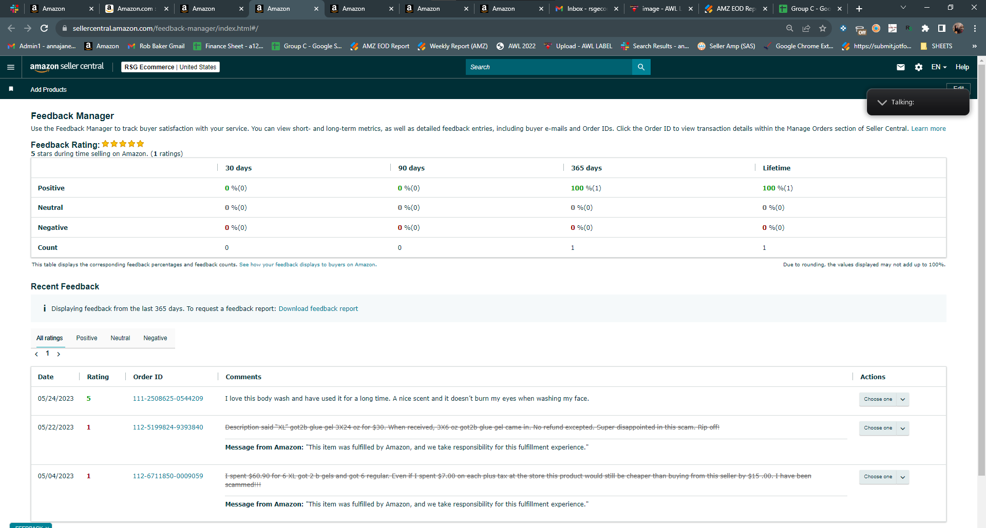Open the messages envelope icon

[x=901, y=67]
